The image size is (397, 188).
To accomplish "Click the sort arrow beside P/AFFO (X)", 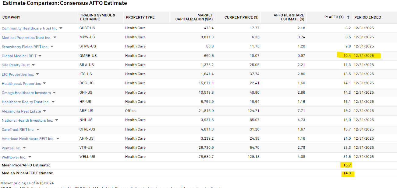I will tap(348, 17).
